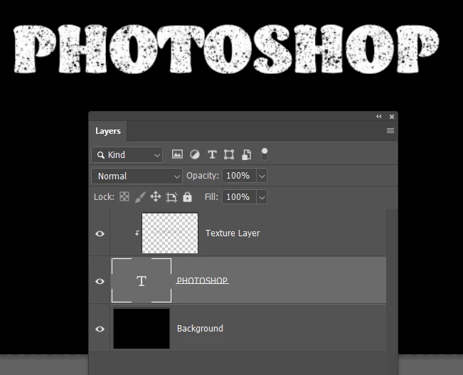Click the Opacity label
The image size is (463, 375).
click(203, 176)
